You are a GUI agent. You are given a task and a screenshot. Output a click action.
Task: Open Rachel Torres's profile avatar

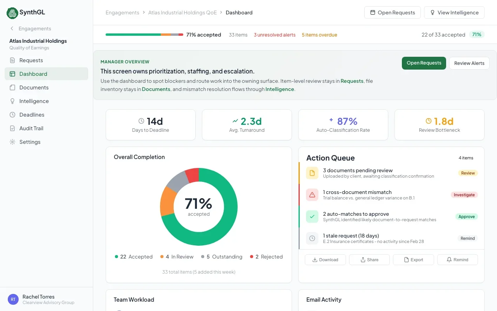pos(13,299)
